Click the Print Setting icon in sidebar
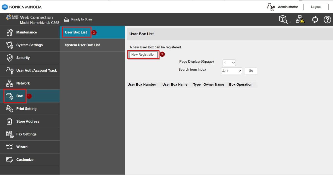This screenshot has width=333, height=175. coord(9,109)
